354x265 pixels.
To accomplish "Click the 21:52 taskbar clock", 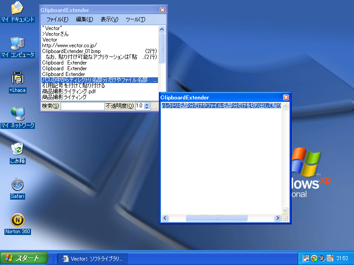I will [342, 258].
